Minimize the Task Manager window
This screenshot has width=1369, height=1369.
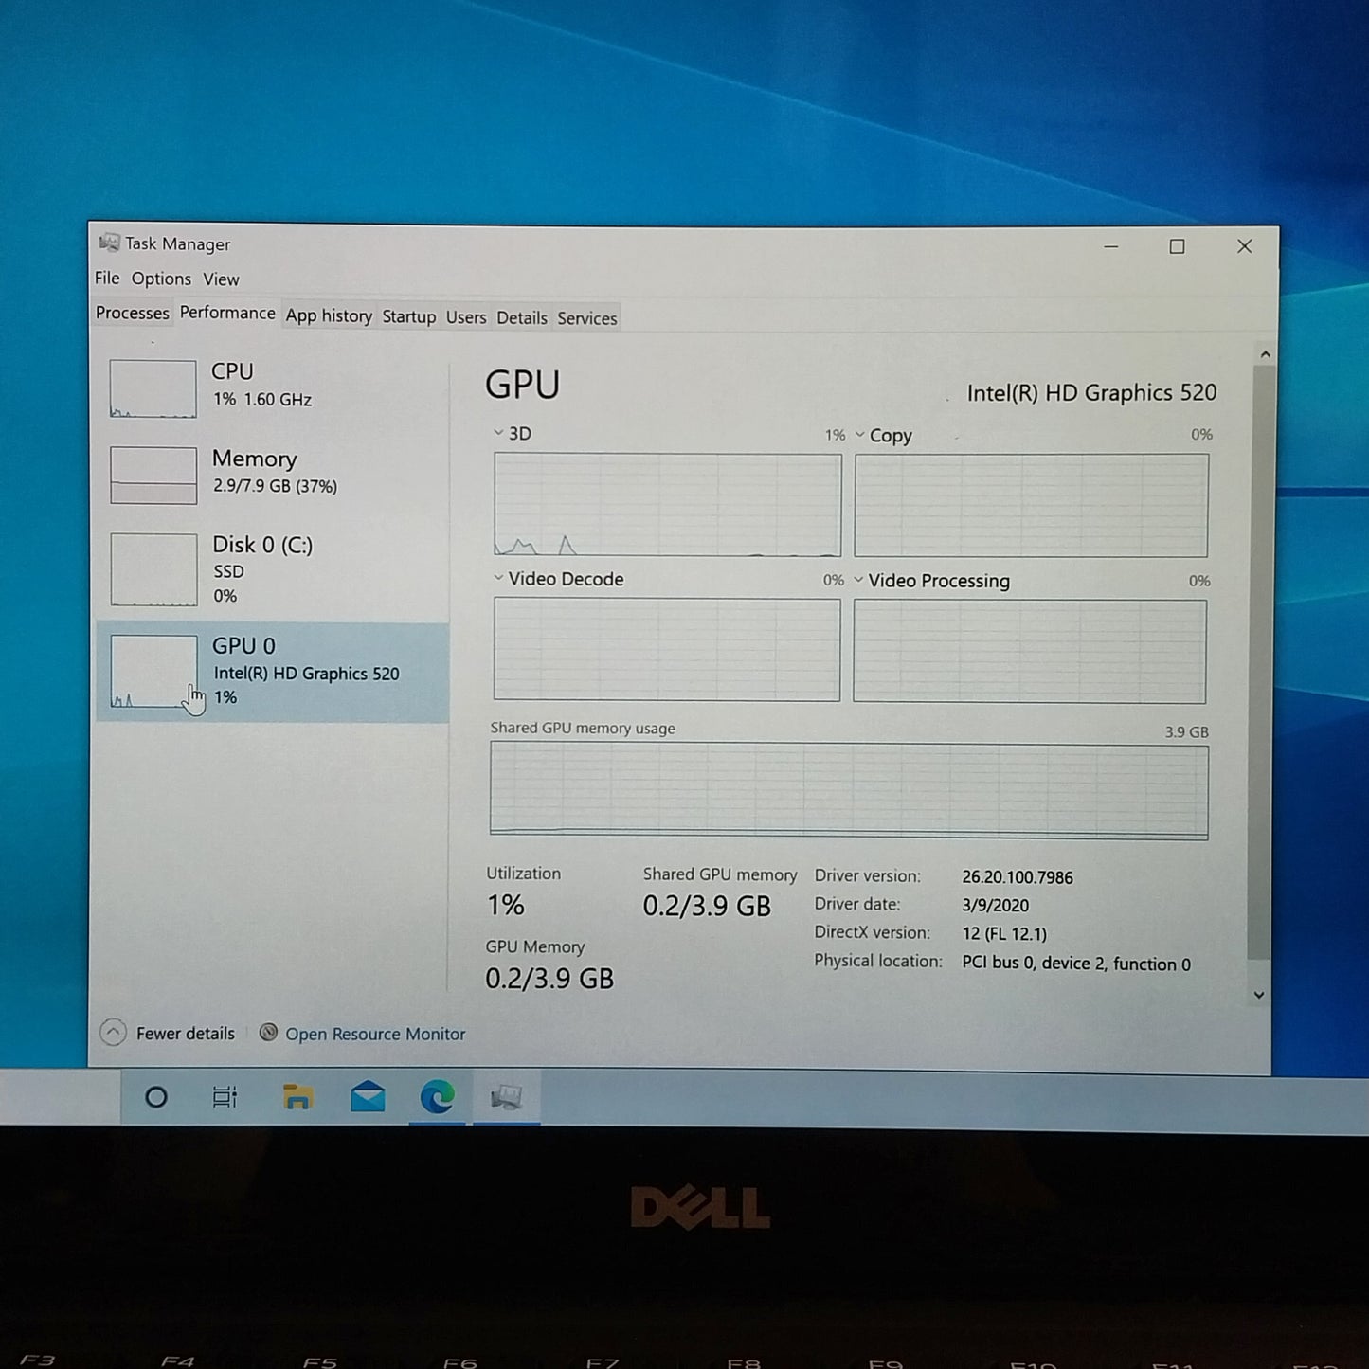tap(1111, 246)
